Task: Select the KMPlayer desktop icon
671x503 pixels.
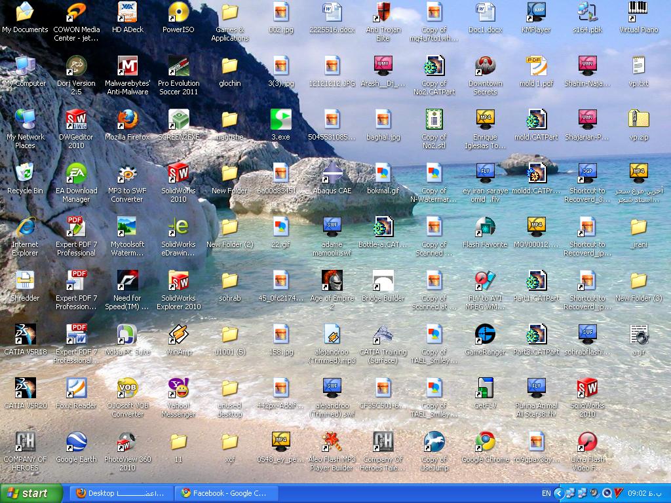Action: 536,12
